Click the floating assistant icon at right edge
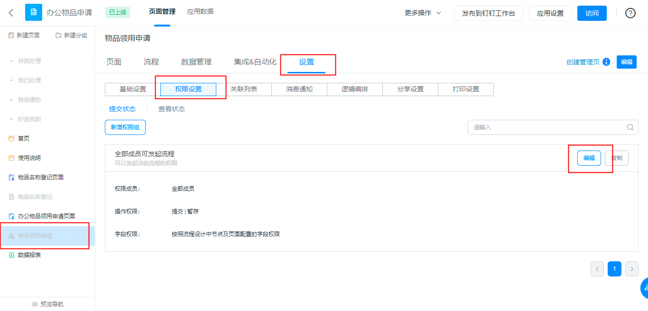 (x=644, y=288)
